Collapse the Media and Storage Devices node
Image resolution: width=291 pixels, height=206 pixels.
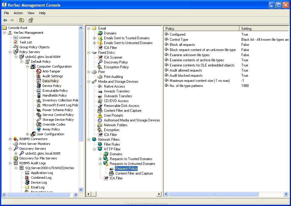[x=89, y=82]
